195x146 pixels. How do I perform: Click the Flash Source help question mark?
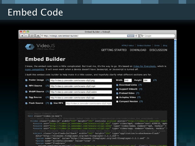[47, 103]
